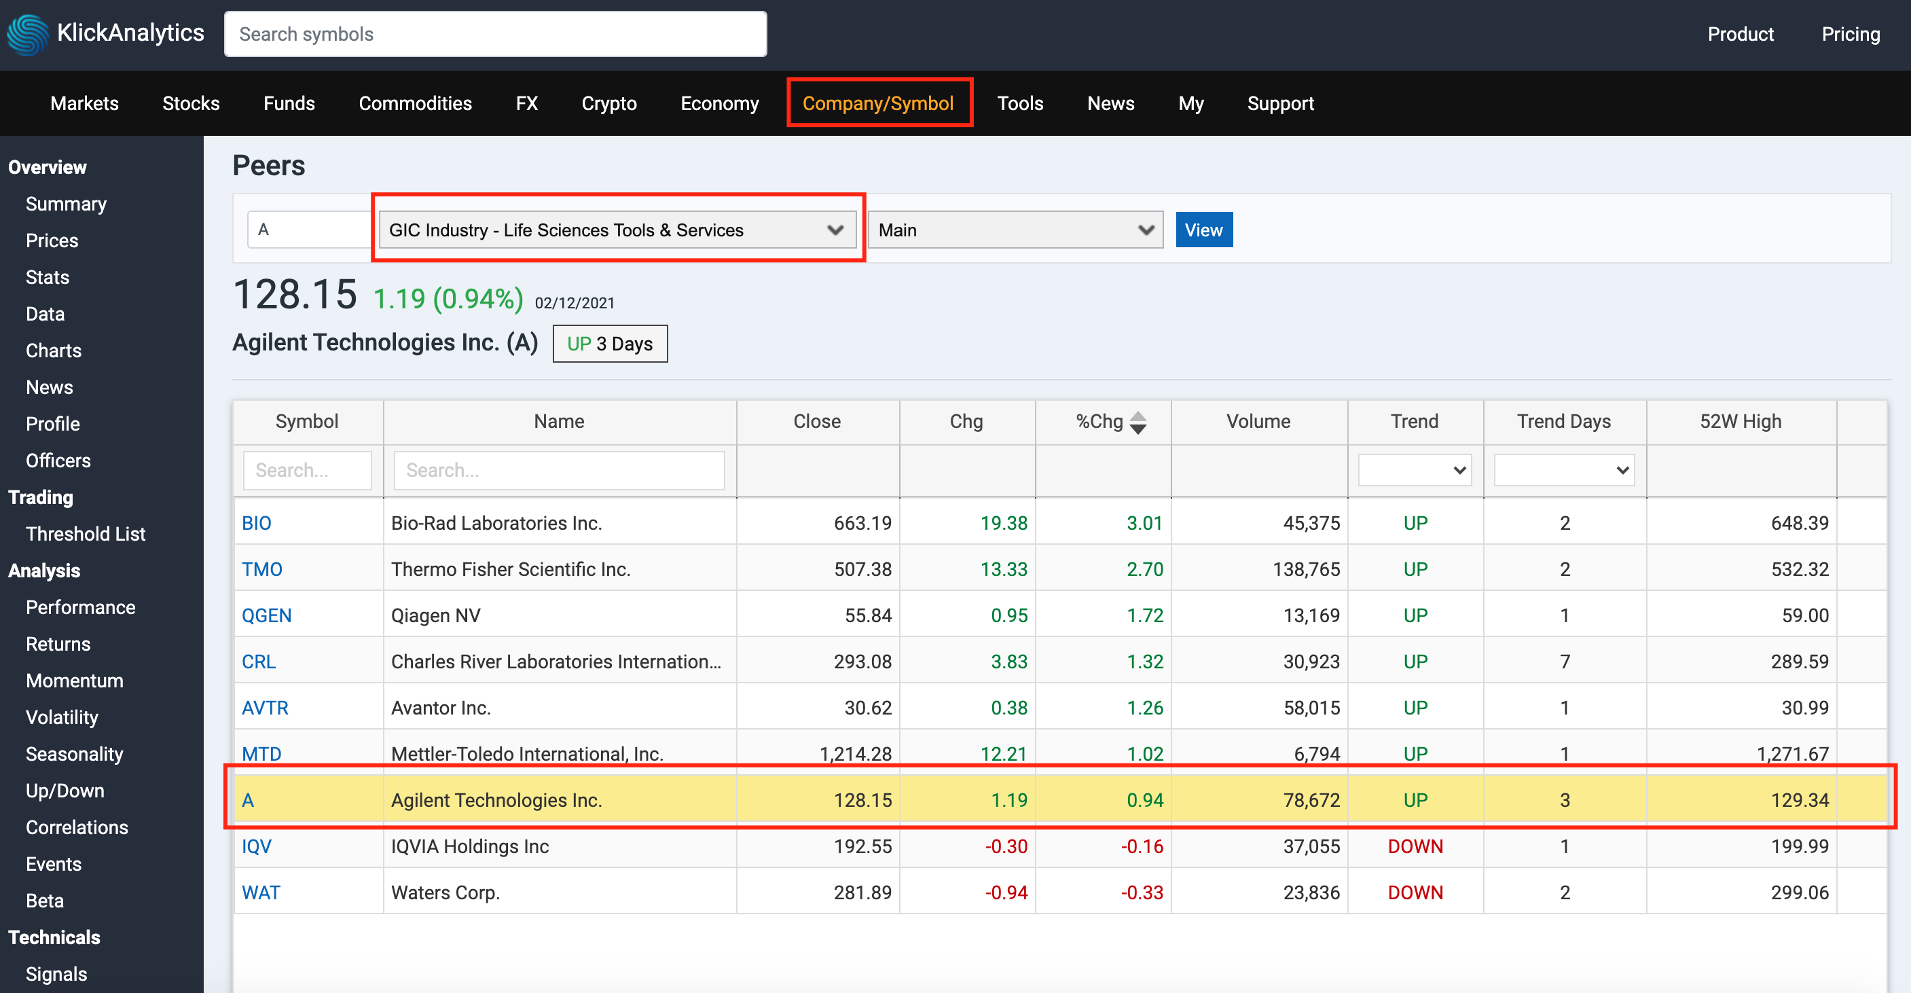Click the KlickAnalytics logo icon
The width and height of the screenshot is (1911, 993).
(x=27, y=34)
